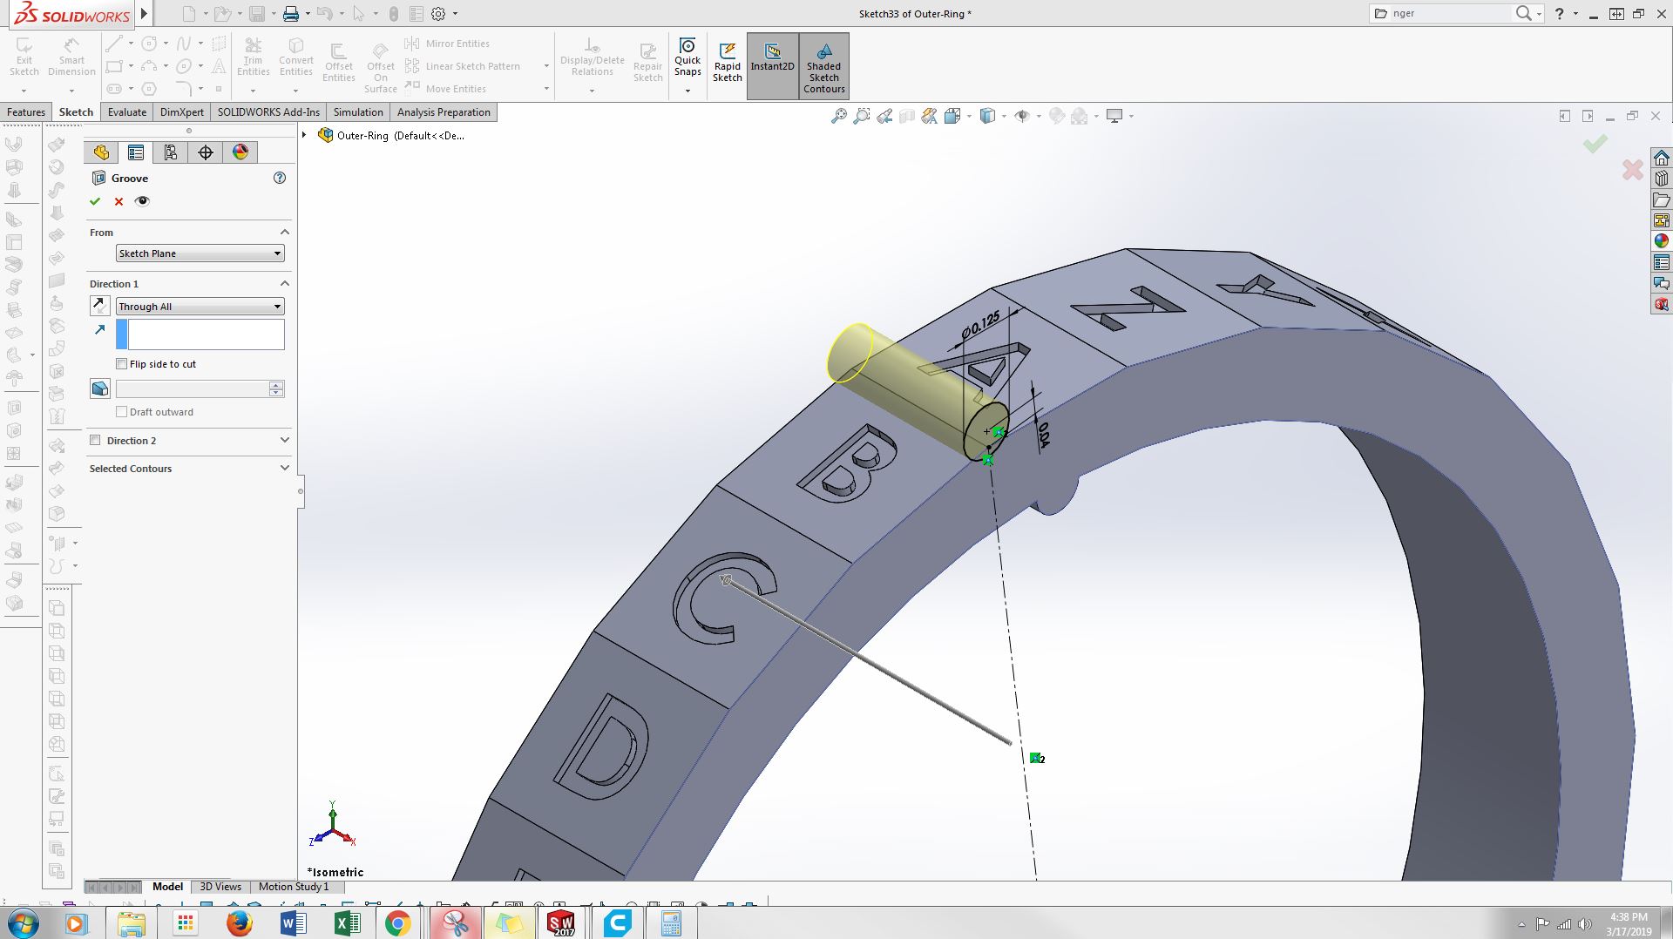Open the Display Style icon

click(987, 116)
